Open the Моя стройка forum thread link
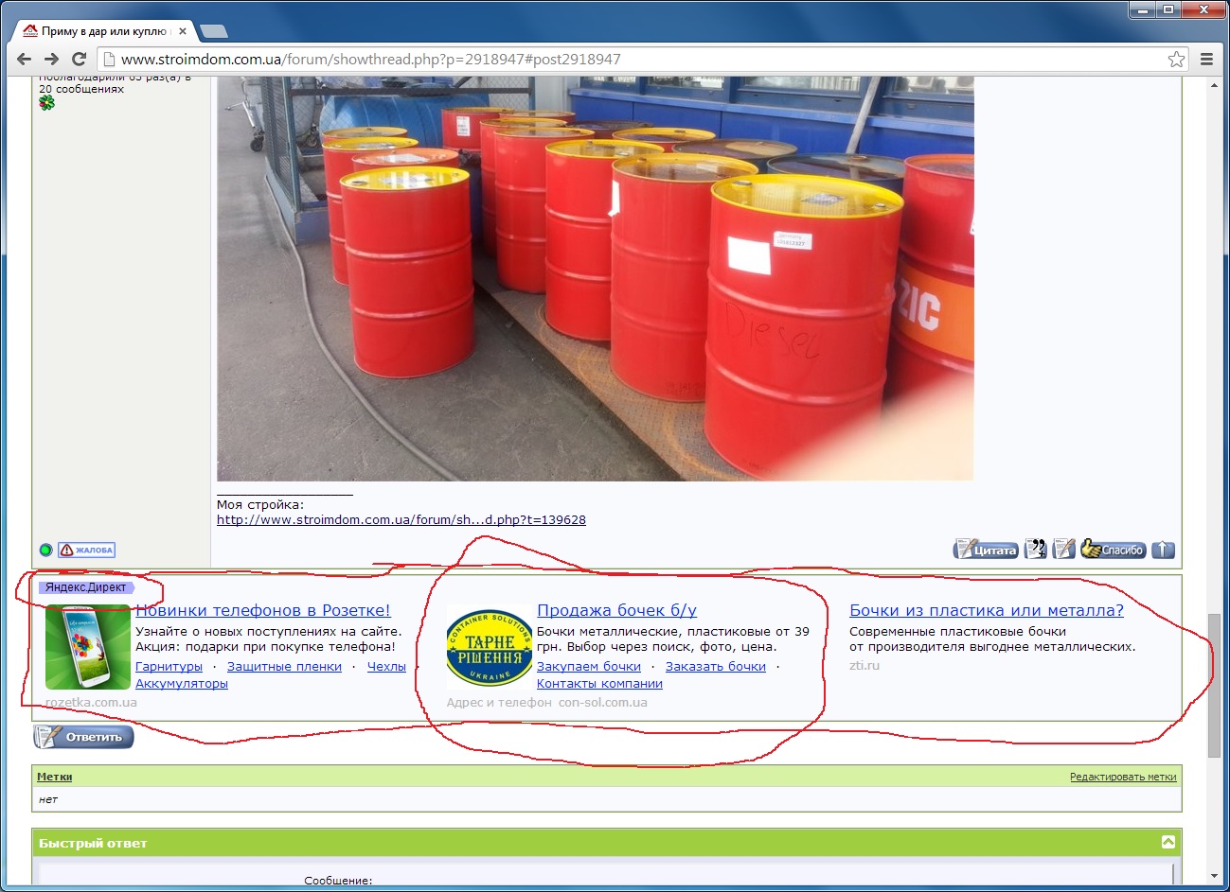 (401, 519)
